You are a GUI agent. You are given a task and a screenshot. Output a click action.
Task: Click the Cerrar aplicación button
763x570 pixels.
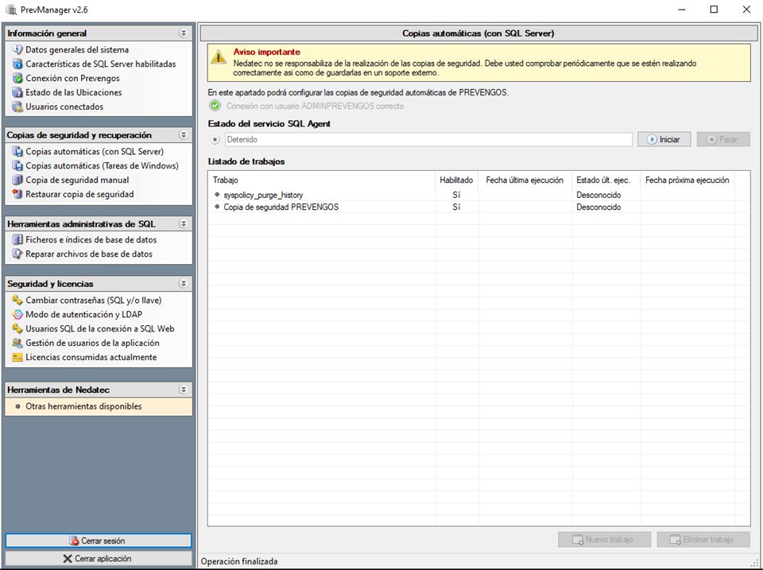coord(99,559)
